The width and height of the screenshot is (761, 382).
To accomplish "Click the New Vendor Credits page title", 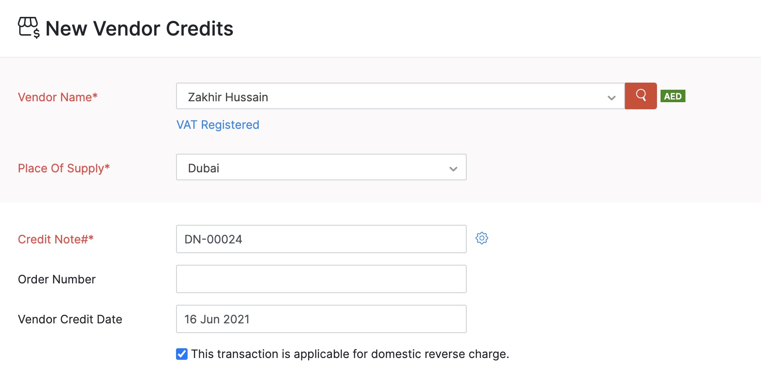I will [140, 28].
